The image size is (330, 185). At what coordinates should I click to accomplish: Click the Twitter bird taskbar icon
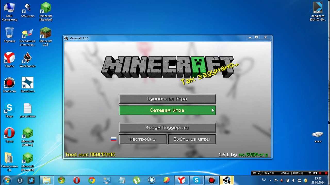(31, 180)
